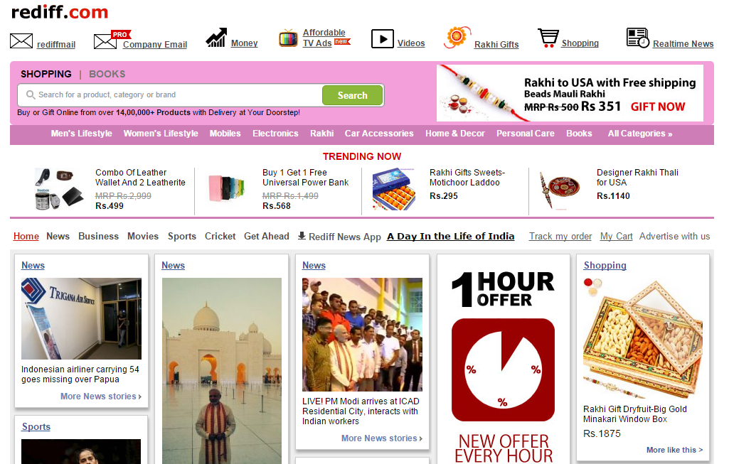
Task: Open the Affordable TV Ads link
Action: pyautogui.click(x=324, y=38)
